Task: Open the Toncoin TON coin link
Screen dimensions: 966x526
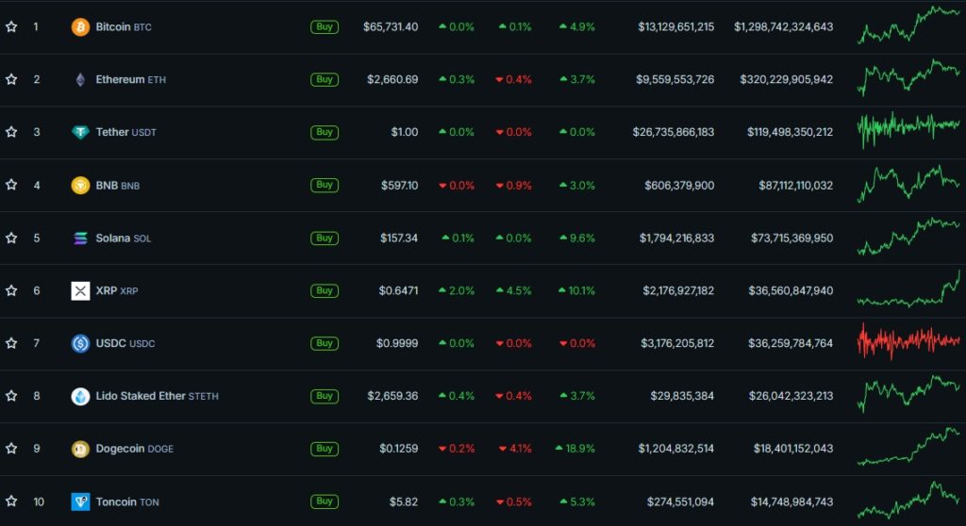Action: click(127, 502)
